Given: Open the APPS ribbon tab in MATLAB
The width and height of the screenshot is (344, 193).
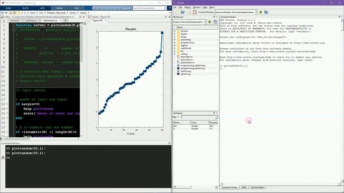Looking at the screenshot, I should [x=42, y=8].
